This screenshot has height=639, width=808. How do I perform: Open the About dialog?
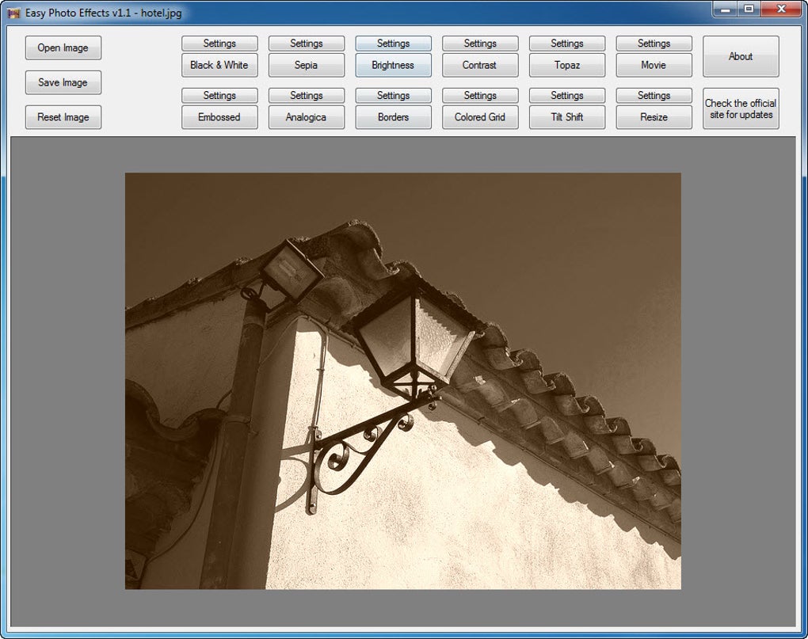[x=741, y=57]
